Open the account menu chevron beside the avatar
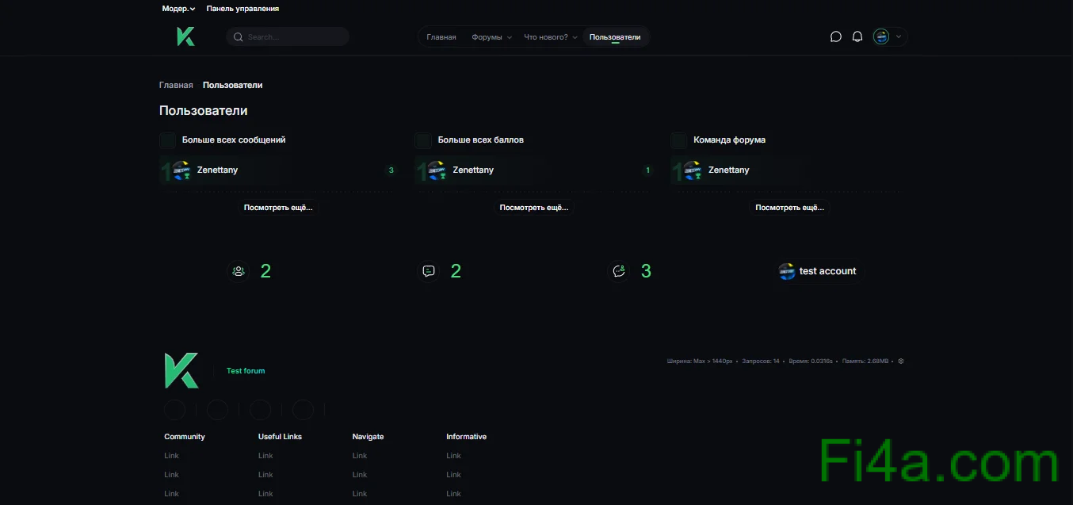The width and height of the screenshot is (1073, 505). (899, 36)
